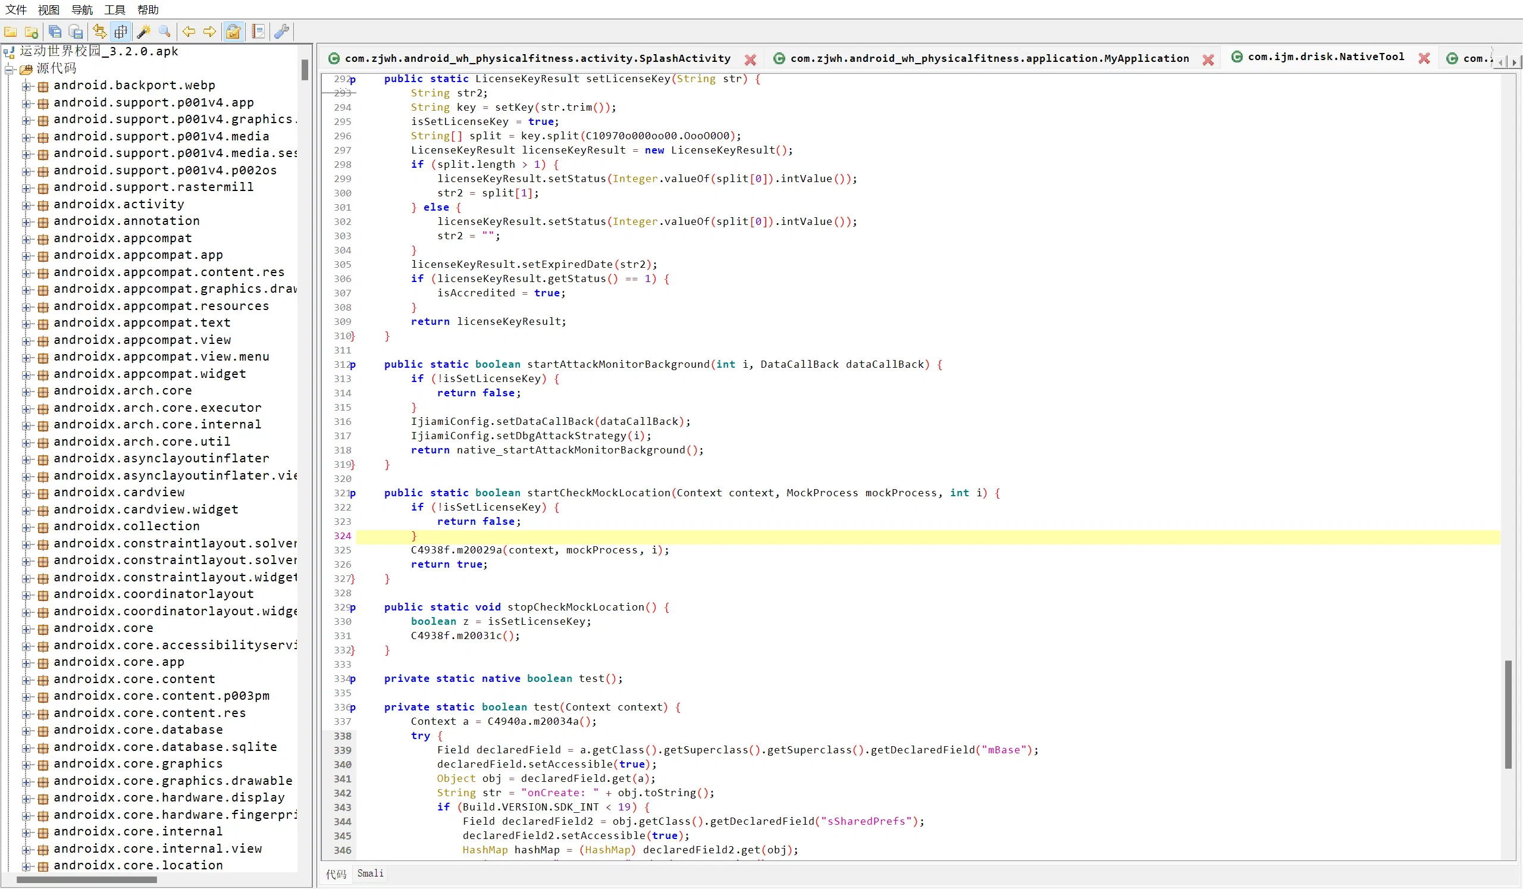The height and width of the screenshot is (889, 1523).
Task: Close the SplashActivity tab
Action: (x=750, y=60)
